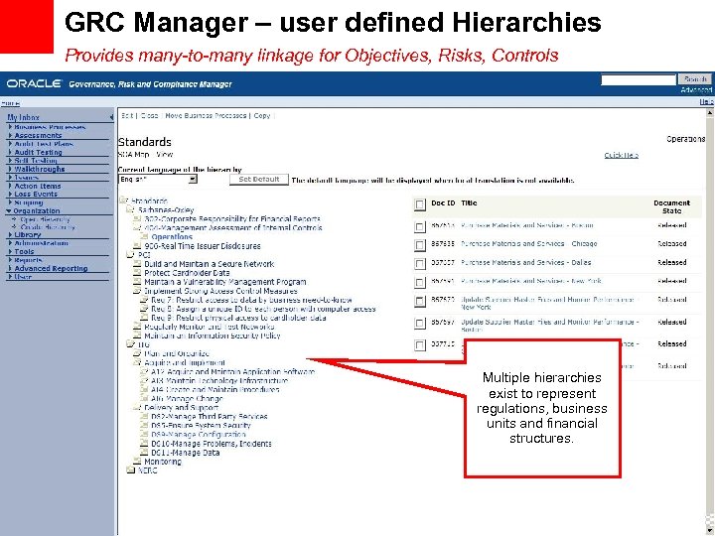
Task: Click Edit in the action bar
Action: 127,116
